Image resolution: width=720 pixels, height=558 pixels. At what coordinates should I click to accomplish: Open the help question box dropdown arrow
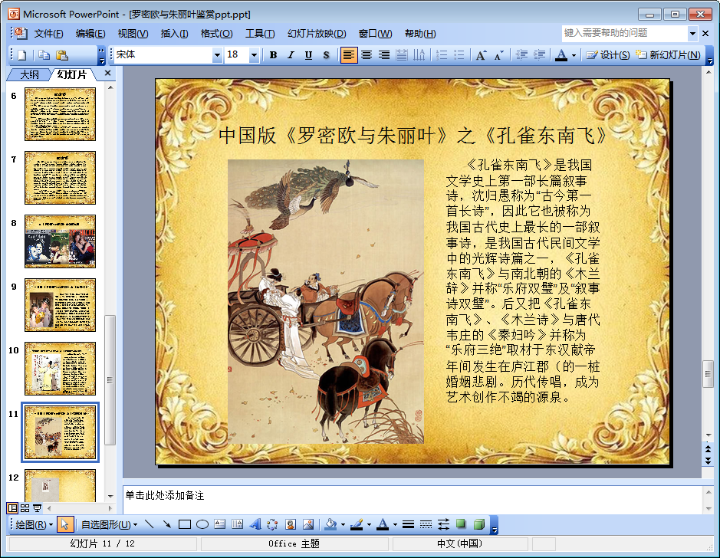692,33
